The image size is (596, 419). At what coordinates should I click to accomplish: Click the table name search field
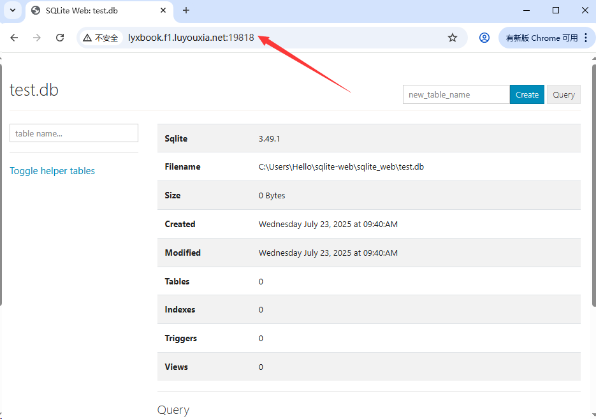click(x=73, y=133)
